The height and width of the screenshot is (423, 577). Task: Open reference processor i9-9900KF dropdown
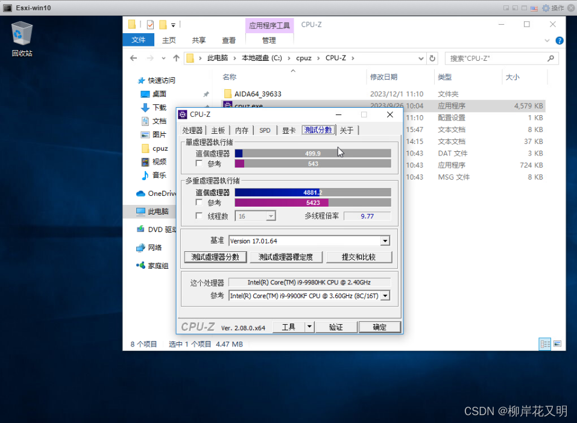point(385,296)
